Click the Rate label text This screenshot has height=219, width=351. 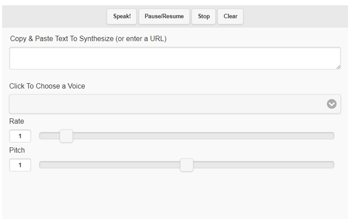tap(17, 121)
